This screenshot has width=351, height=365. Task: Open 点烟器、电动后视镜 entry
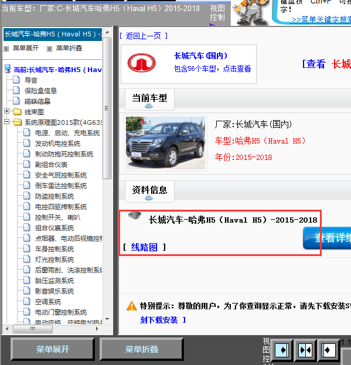tap(69, 238)
